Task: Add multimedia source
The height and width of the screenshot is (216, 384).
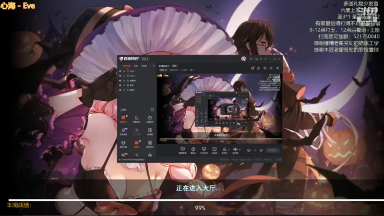Action: pyautogui.click(x=214, y=150)
